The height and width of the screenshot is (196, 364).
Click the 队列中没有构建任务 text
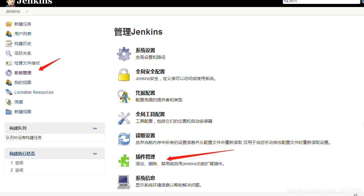[24, 138]
